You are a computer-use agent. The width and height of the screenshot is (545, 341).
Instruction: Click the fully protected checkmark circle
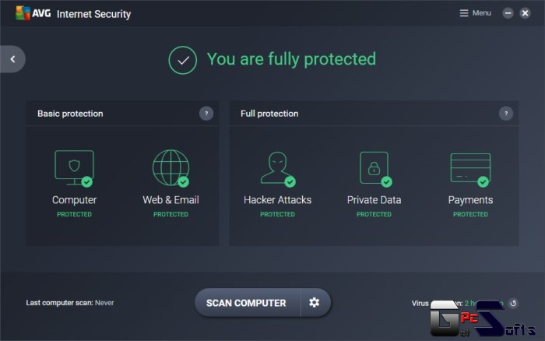182,60
